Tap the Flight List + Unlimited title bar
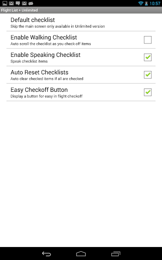 pos(81,10)
